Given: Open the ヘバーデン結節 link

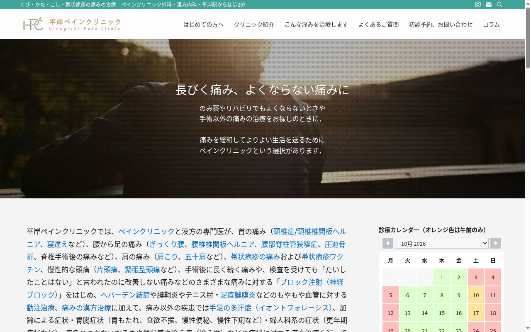Looking at the screenshot, I should pyautogui.click(x=125, y=295).
